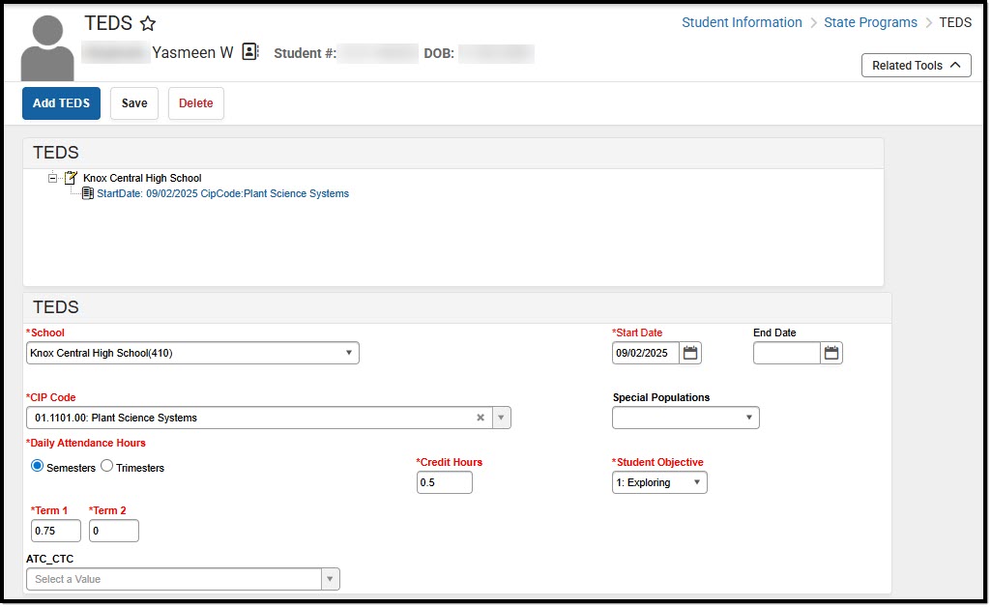Image resolution: width=991 pixels, height=607 pixels.
Task: Expand the ATC_CTC select a value dropdown
Action: point(331,579)
